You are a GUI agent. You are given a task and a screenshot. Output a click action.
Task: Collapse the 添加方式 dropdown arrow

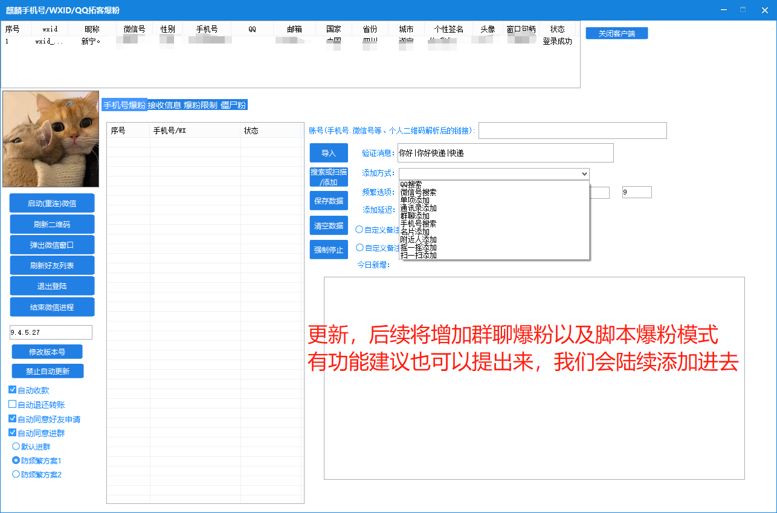[584, 174]
